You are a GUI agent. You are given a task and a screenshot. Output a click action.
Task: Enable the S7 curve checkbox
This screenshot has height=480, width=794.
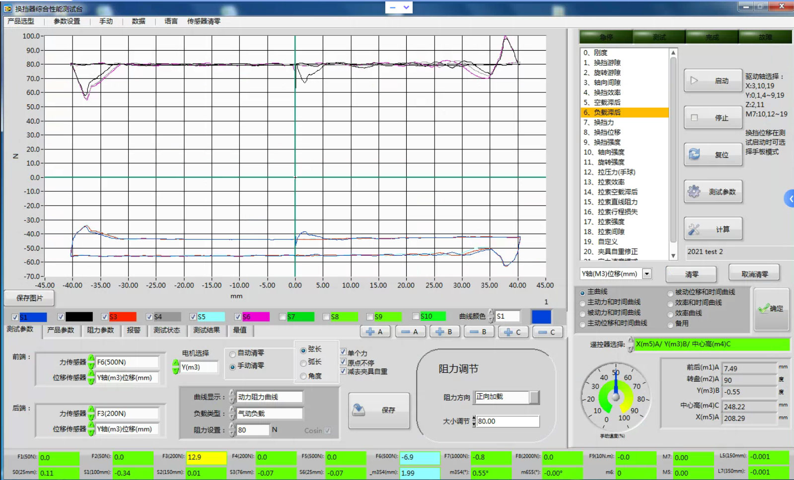[x=283, y=316]
